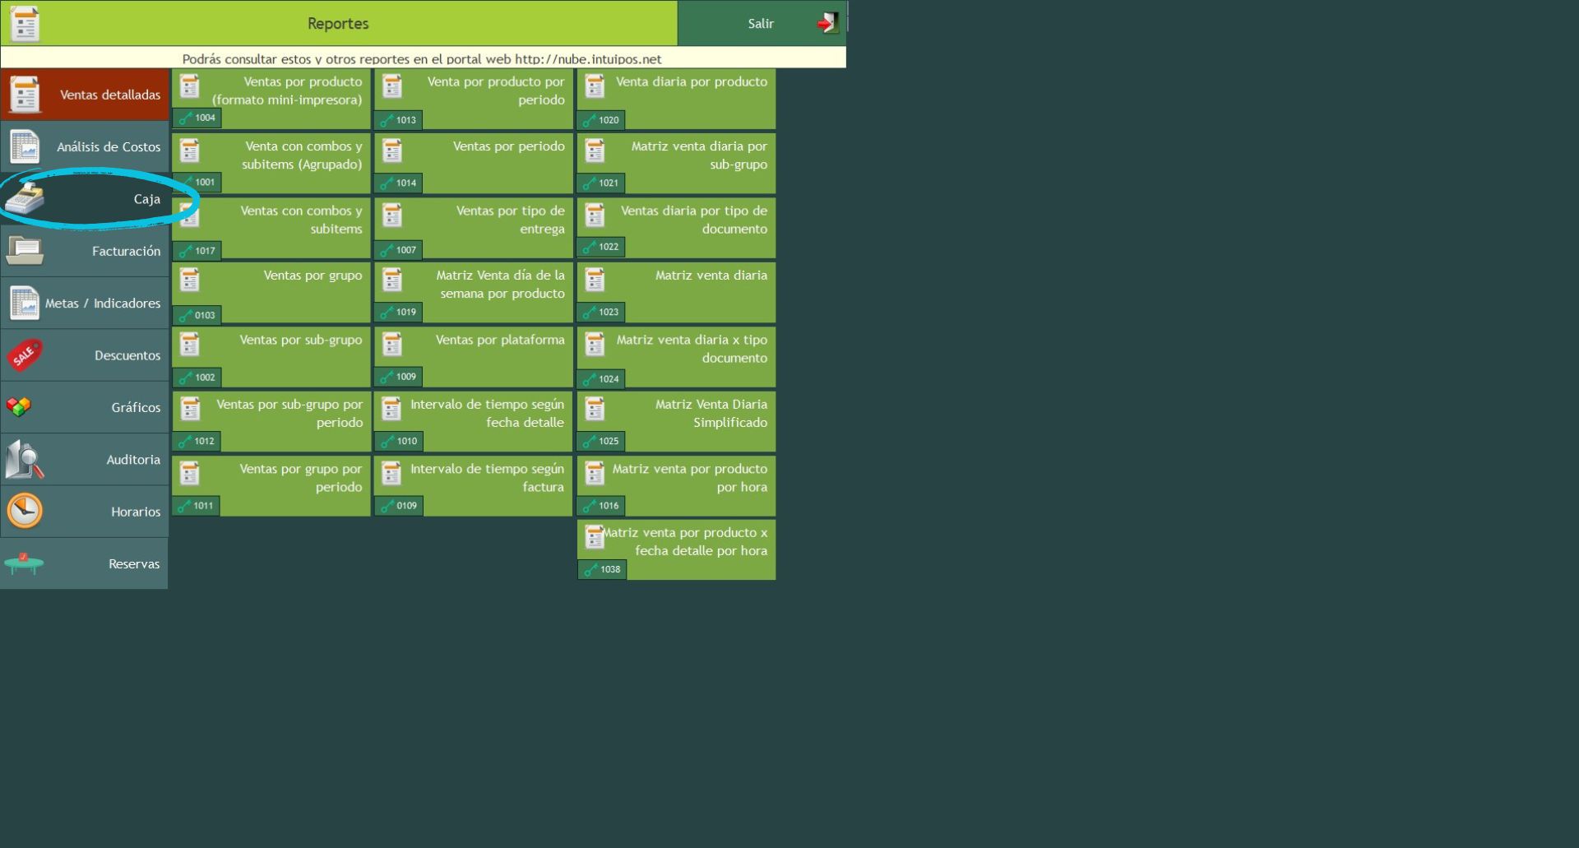Click the Salir exit door icon

(827, 23)
